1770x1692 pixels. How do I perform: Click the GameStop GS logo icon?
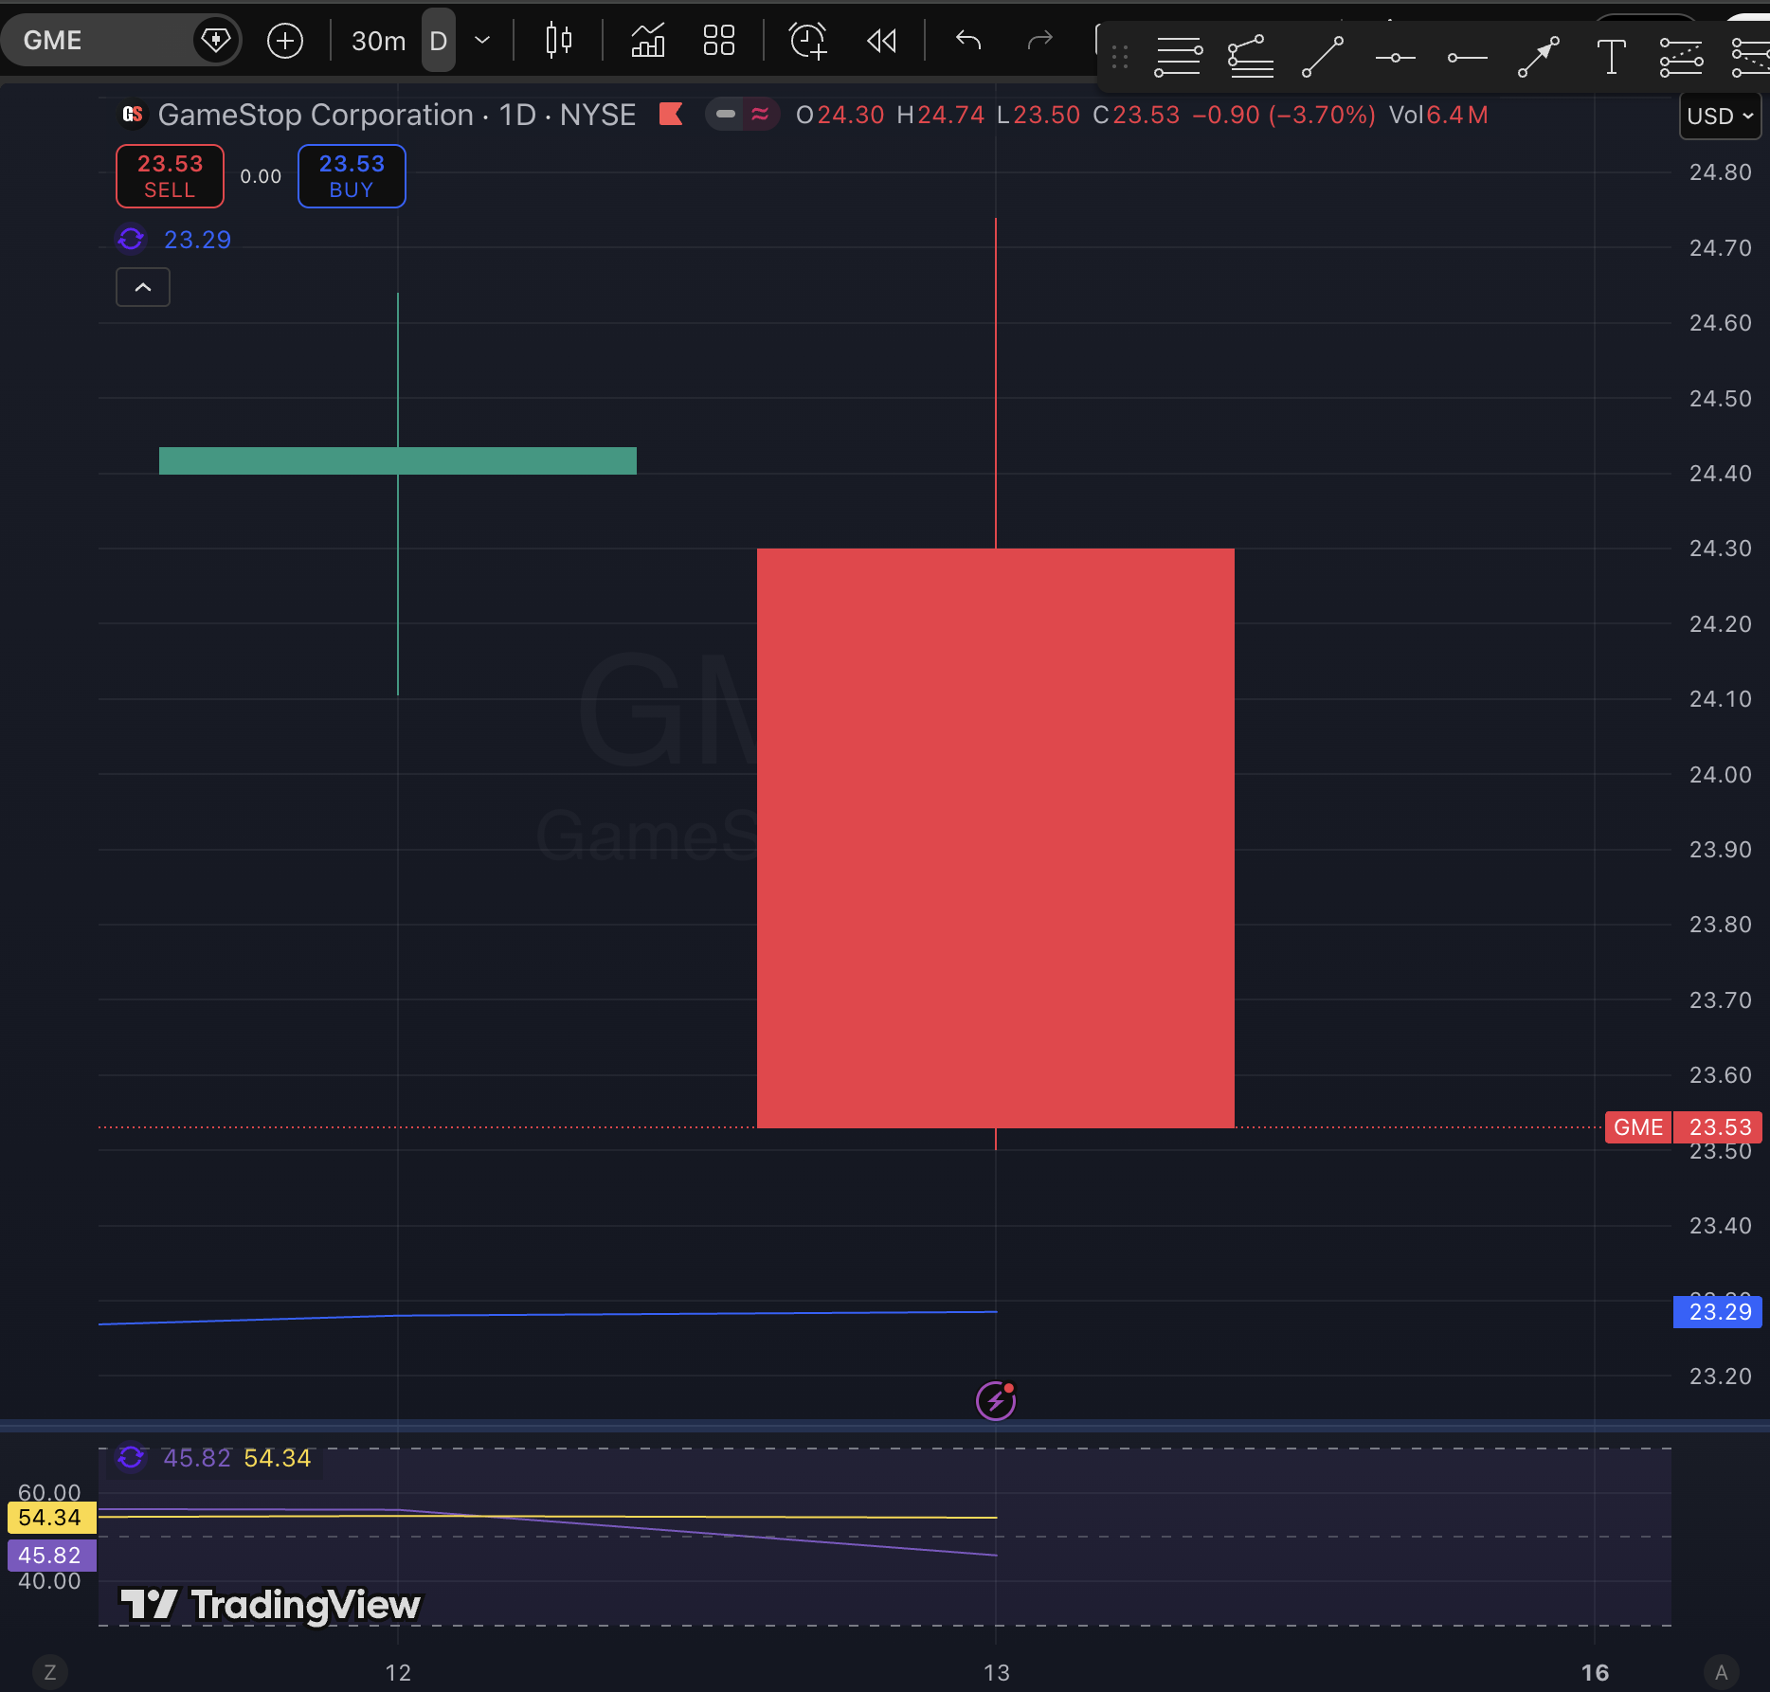[x=133, y=115]
